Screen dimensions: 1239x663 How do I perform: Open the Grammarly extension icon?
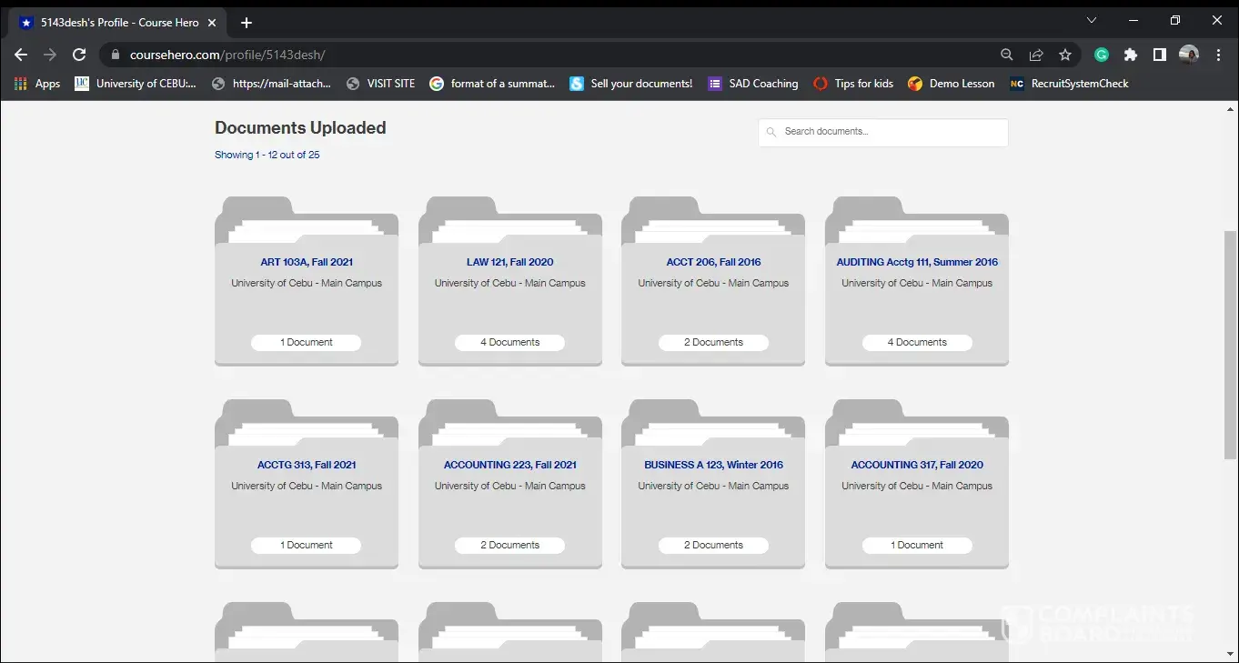(1101, 55)
